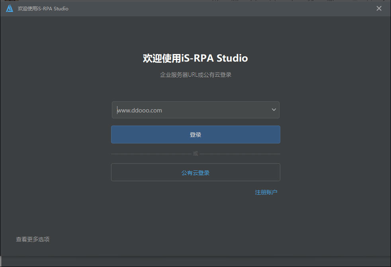The height and width of the screenshot is (267, 391).
Task: Close the iS-RPA Studio welcome window
Action: click(379, 8)
